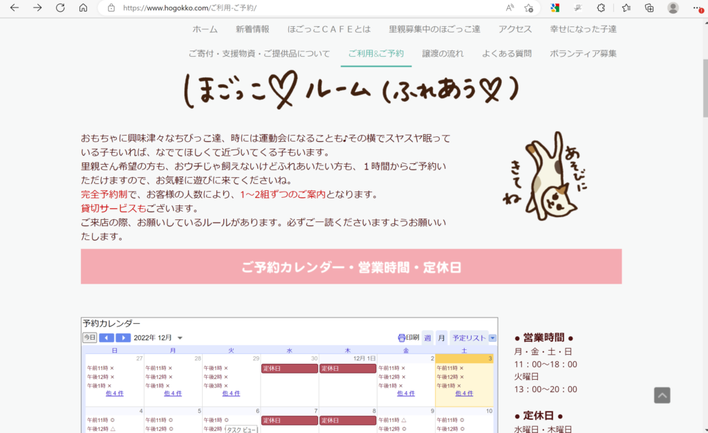Open 他4件 link on December 3

coord(464,394)
